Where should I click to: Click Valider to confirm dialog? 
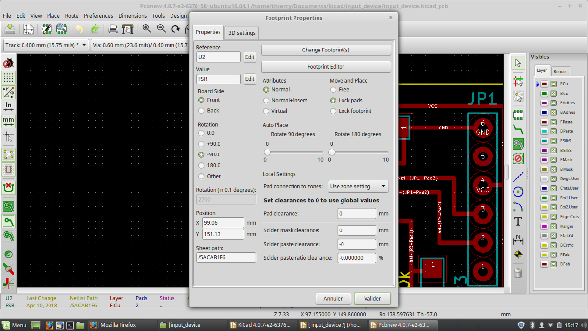(372, 298)
